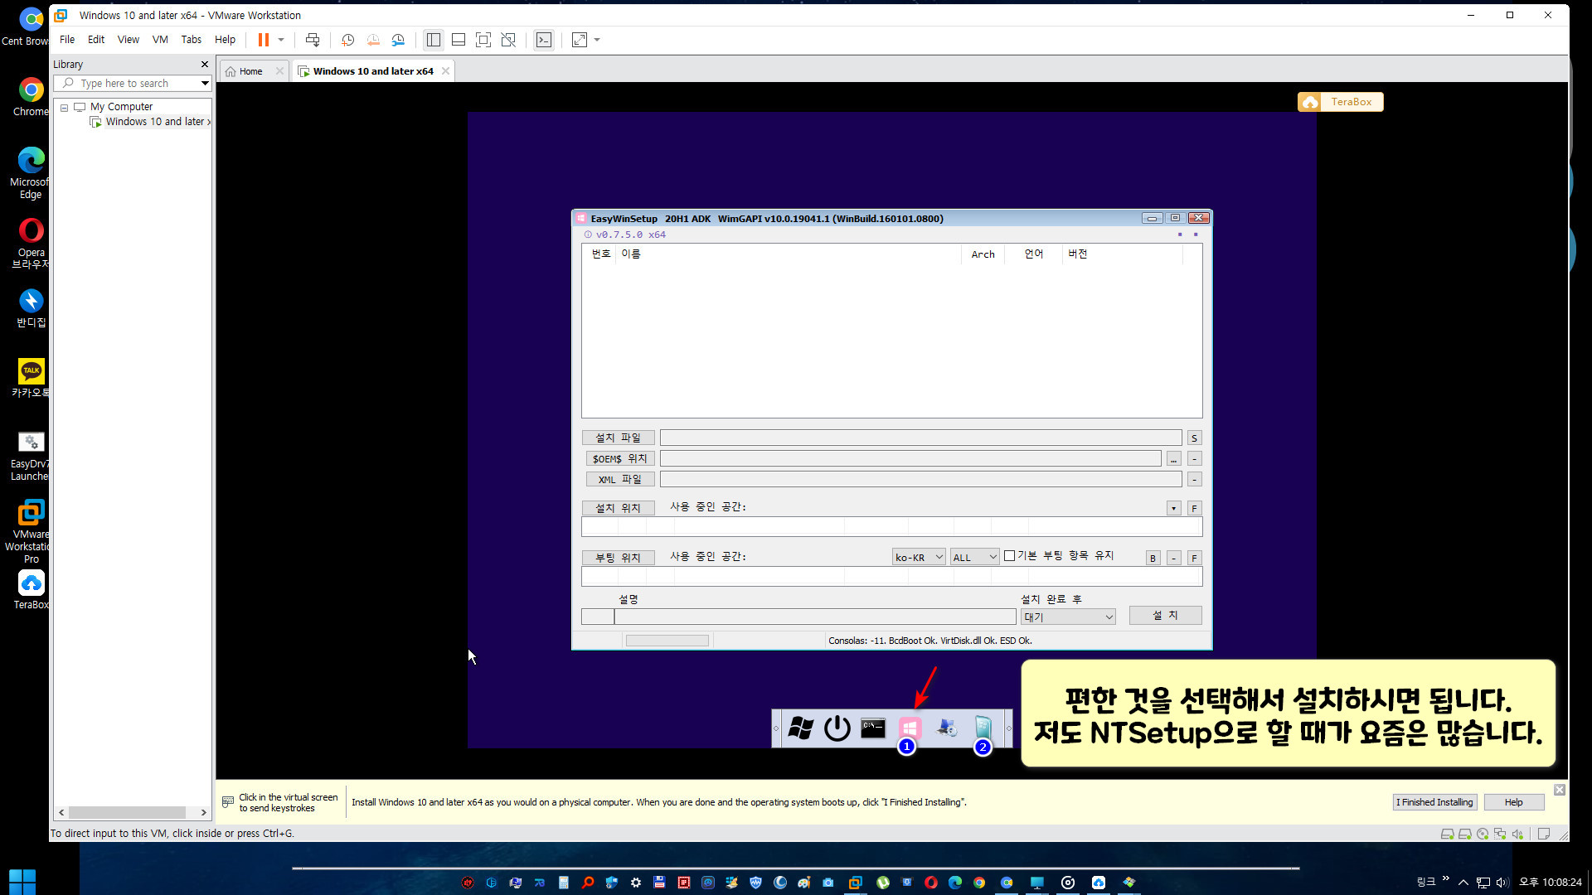Click the install file path field
The image size is (1592, 895).
(920, 438)
